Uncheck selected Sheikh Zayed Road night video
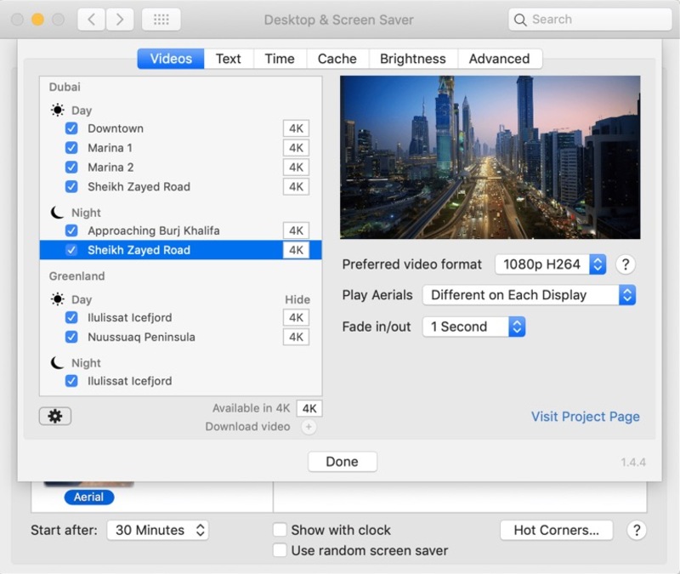The height and width of the screenshot is (574, 680). pos(71,250)
